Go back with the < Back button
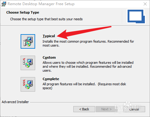150x117 pixels. 84,109
